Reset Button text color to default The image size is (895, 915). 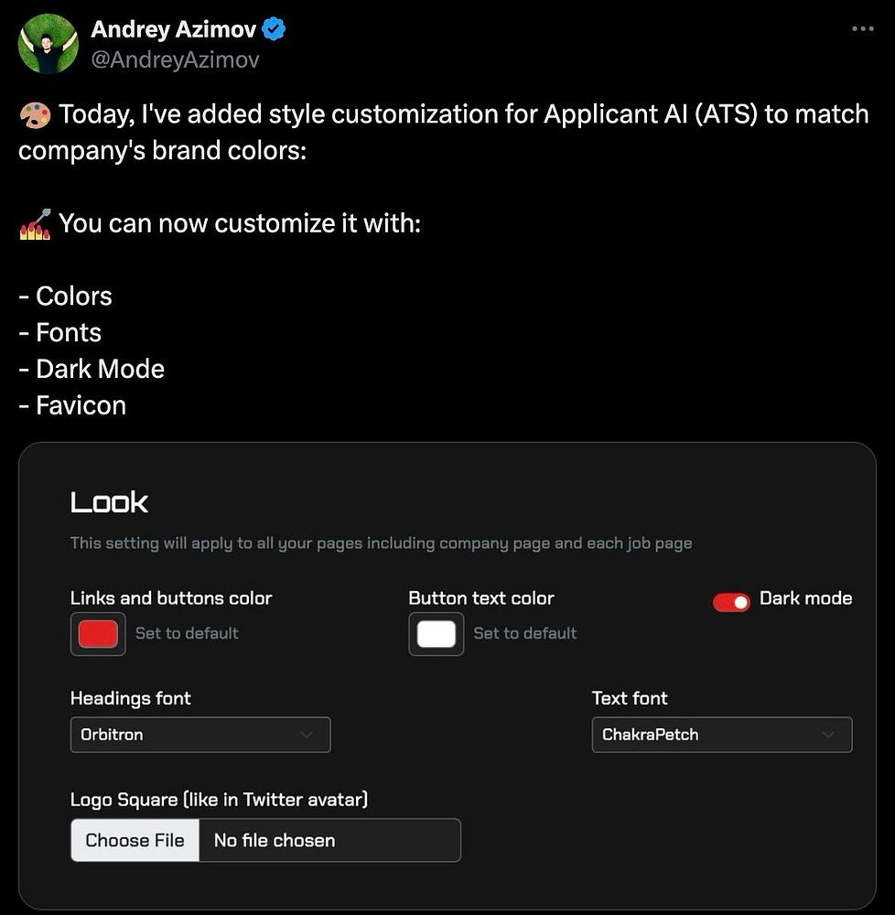coord(525,633)
